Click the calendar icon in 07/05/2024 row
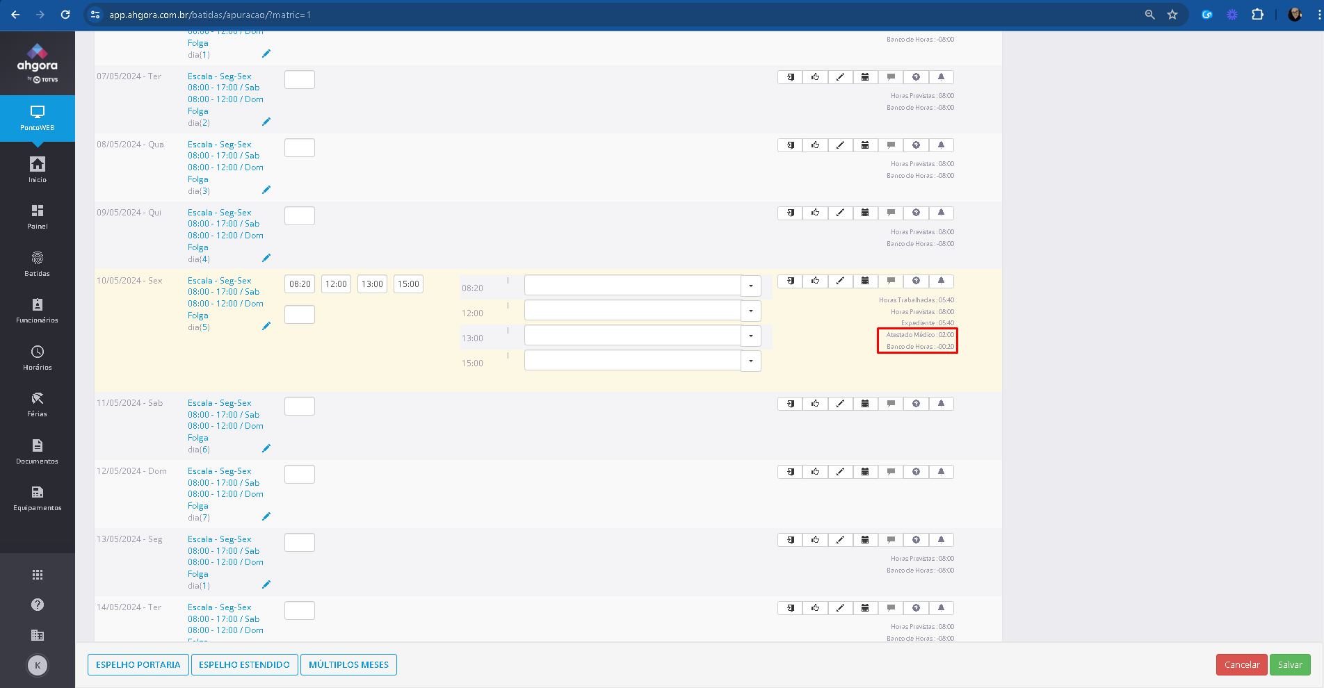Screen dimensions: 1324x688 click(x=865, y=77)
